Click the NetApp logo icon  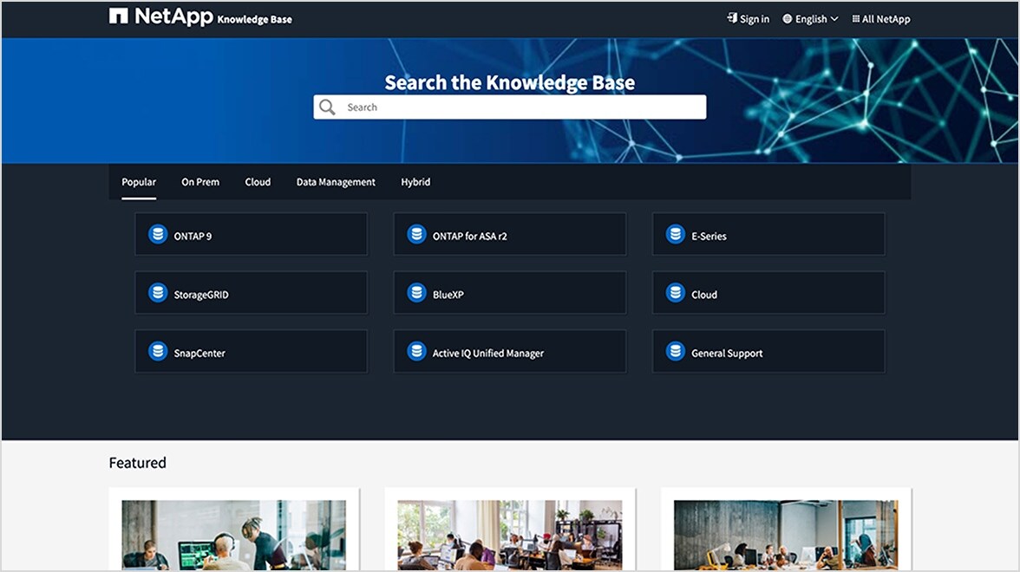(117, 16)
